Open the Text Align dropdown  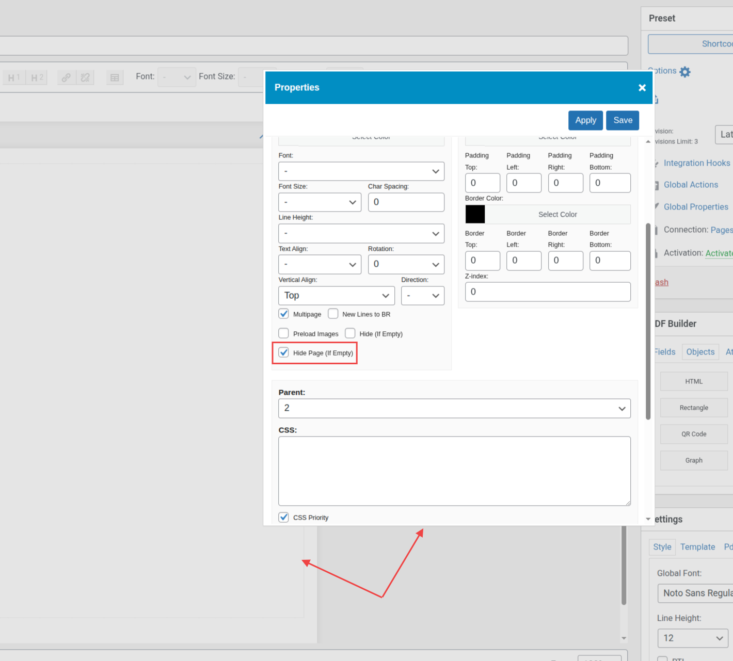(x=320, y=264)
